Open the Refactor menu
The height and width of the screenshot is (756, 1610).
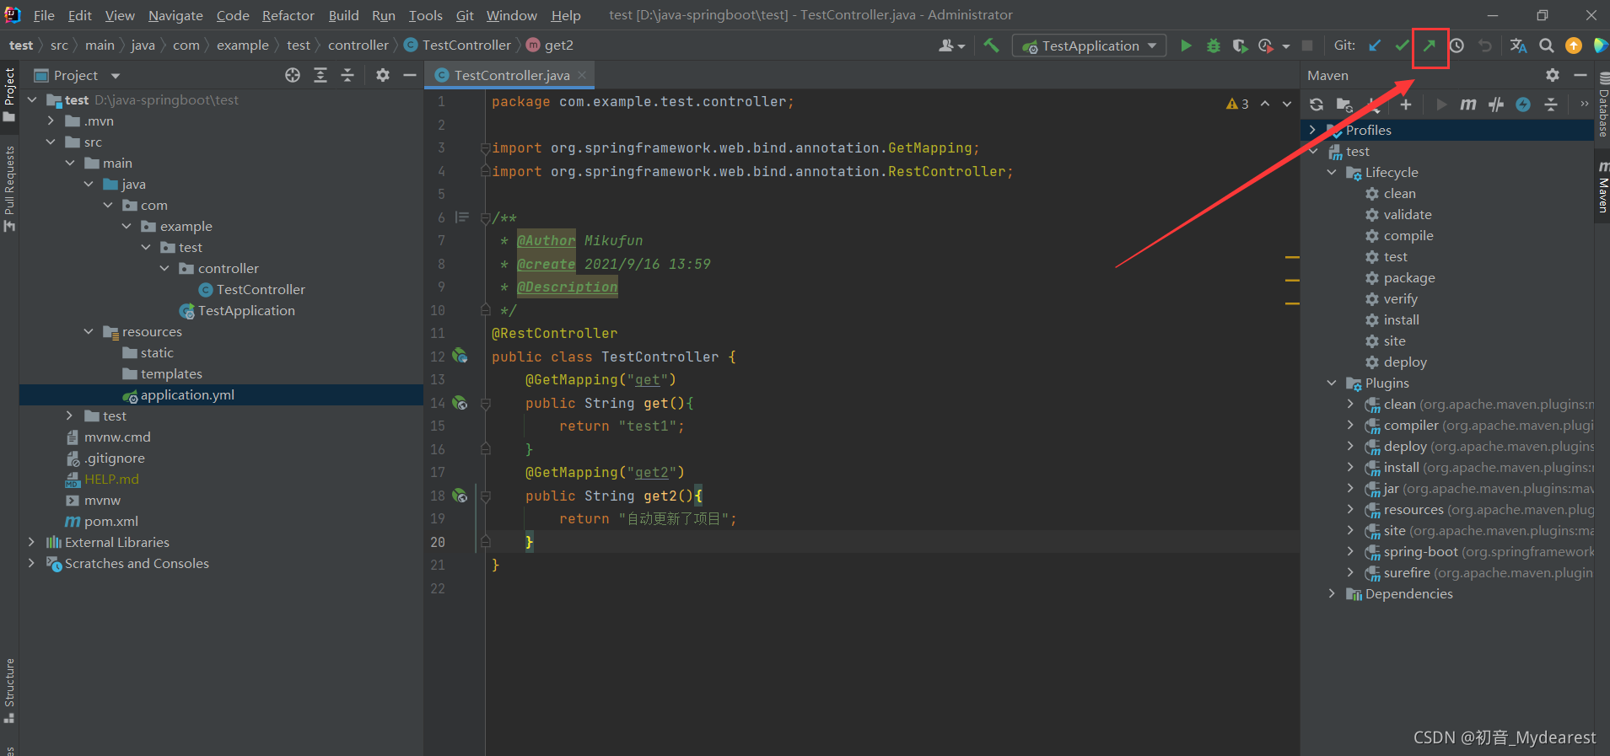(288, 15)
